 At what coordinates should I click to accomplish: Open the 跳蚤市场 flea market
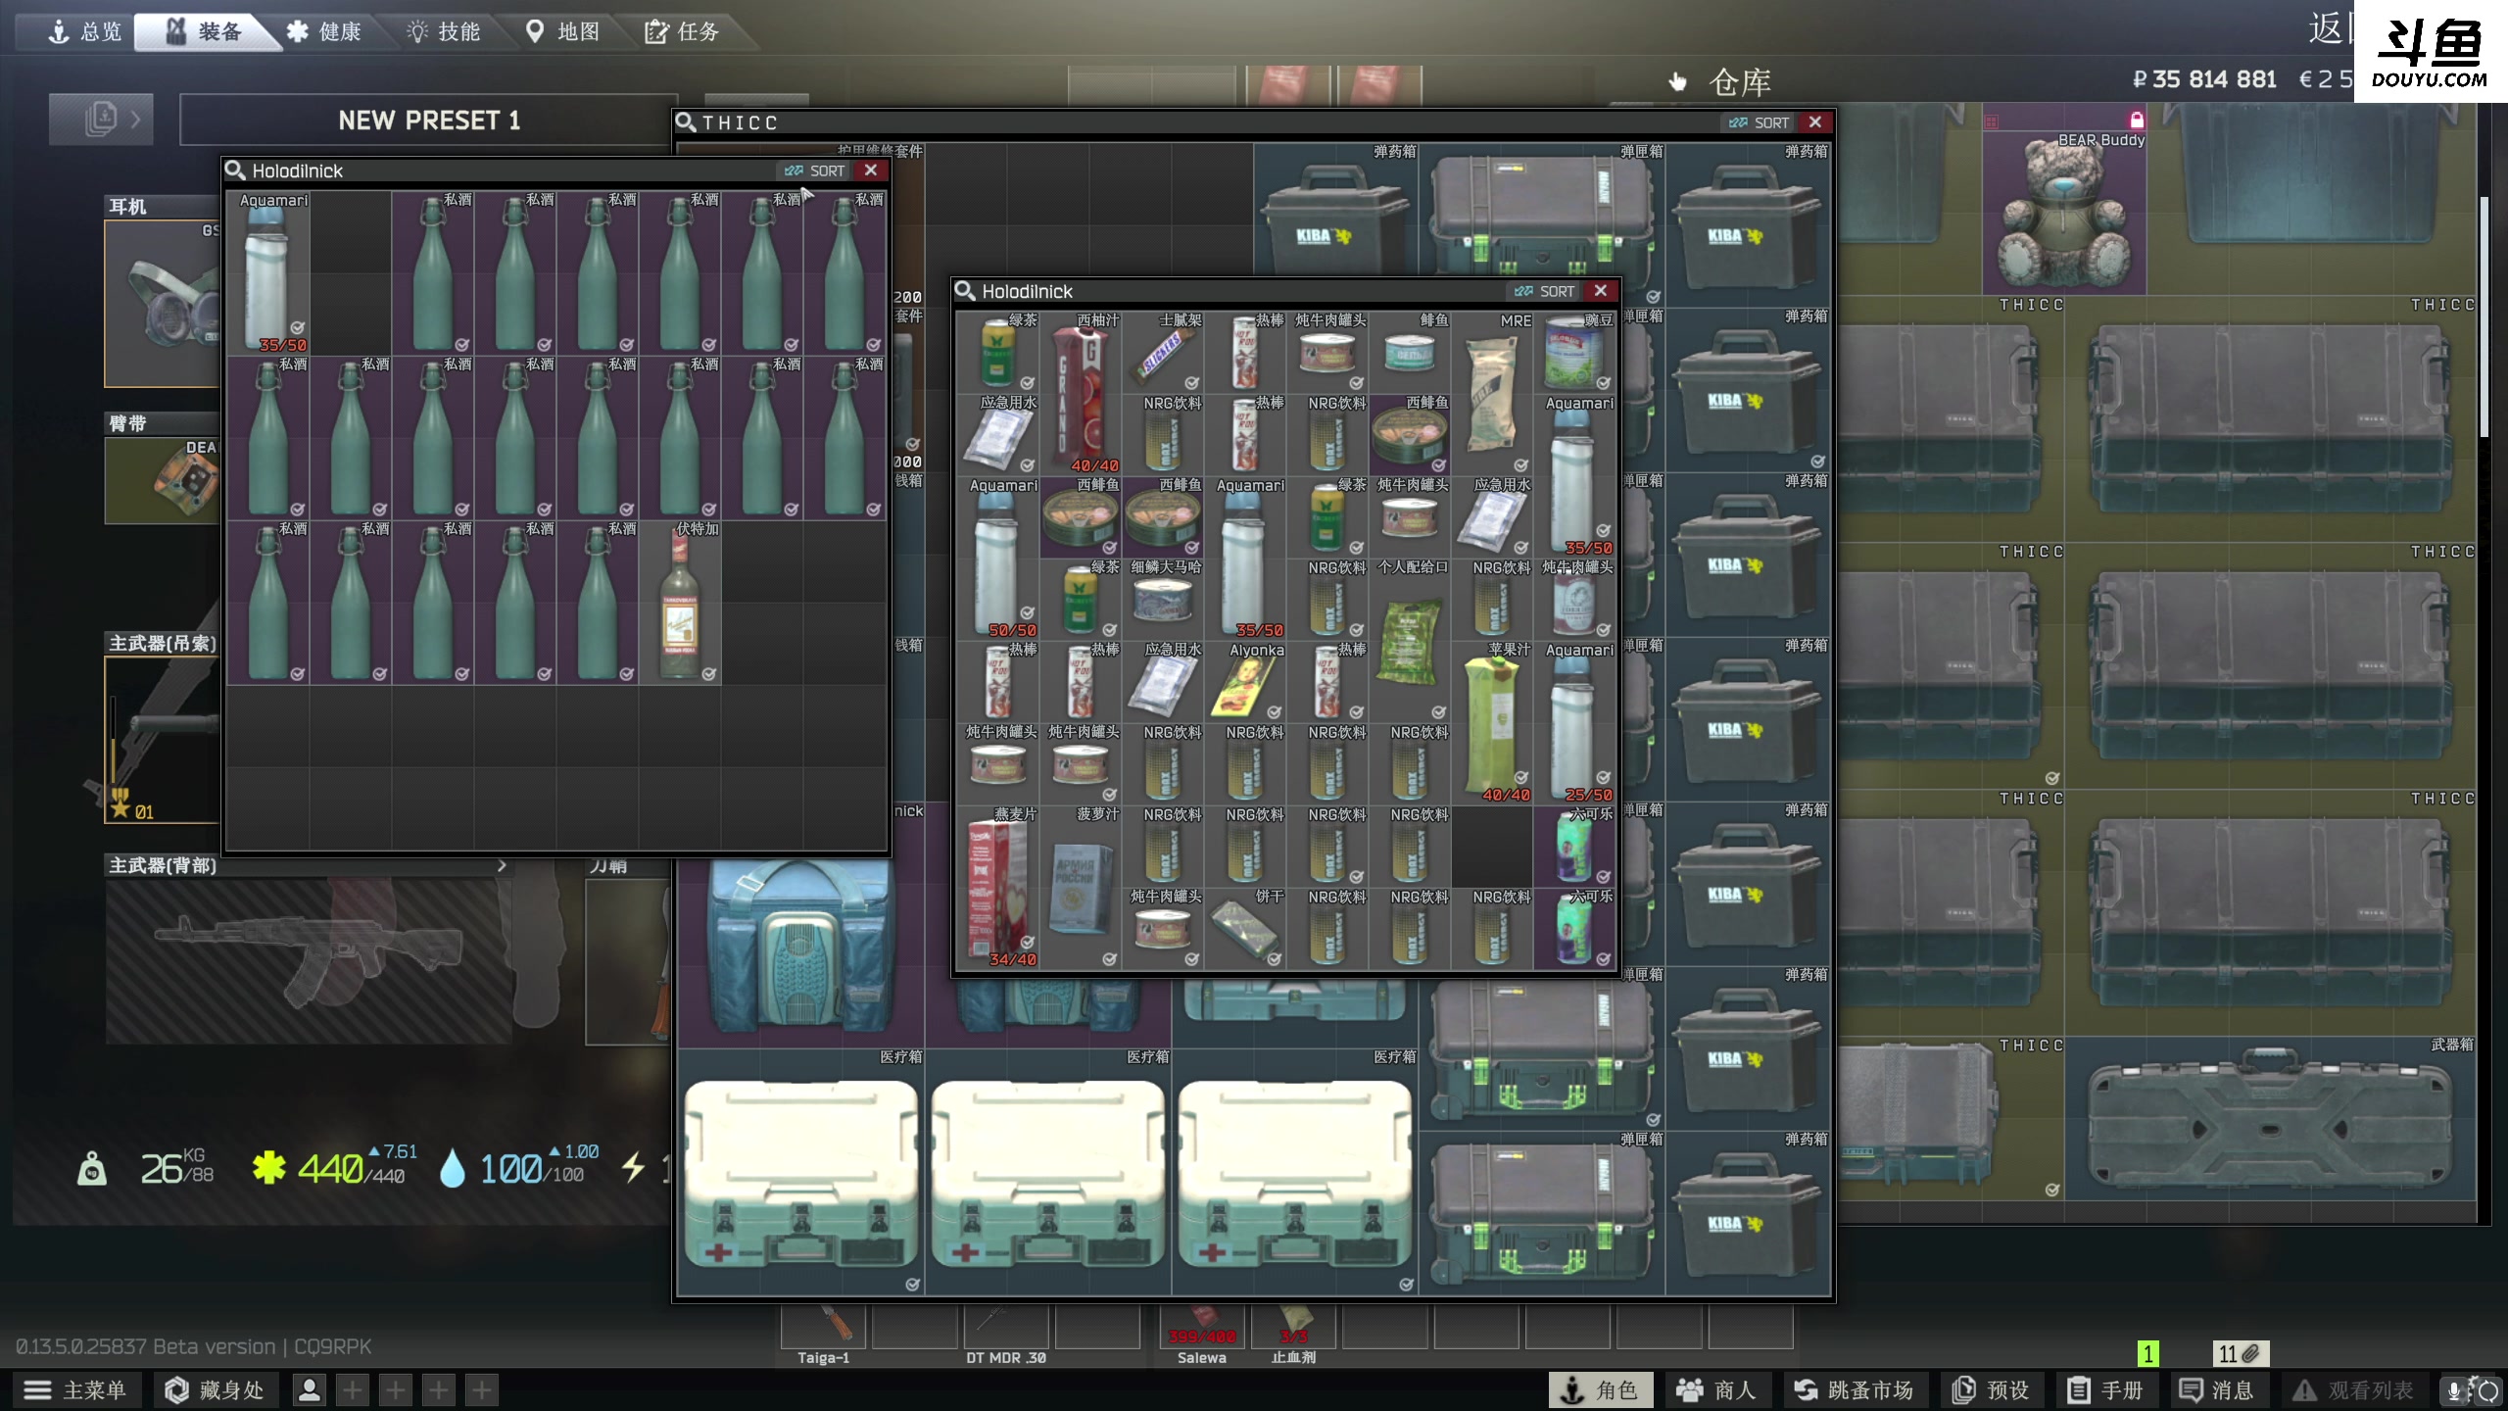coord(1854,1389)
